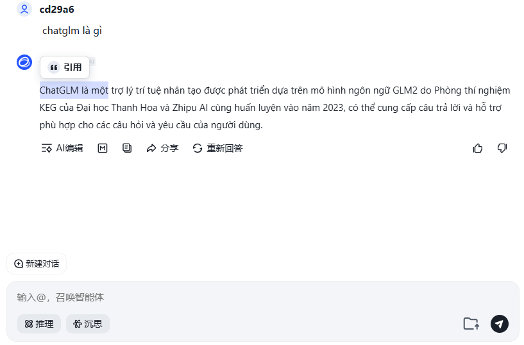Click the ChatGLM assistant avatar
Viewport: 524px width, 345px height.
pos(24,62)
